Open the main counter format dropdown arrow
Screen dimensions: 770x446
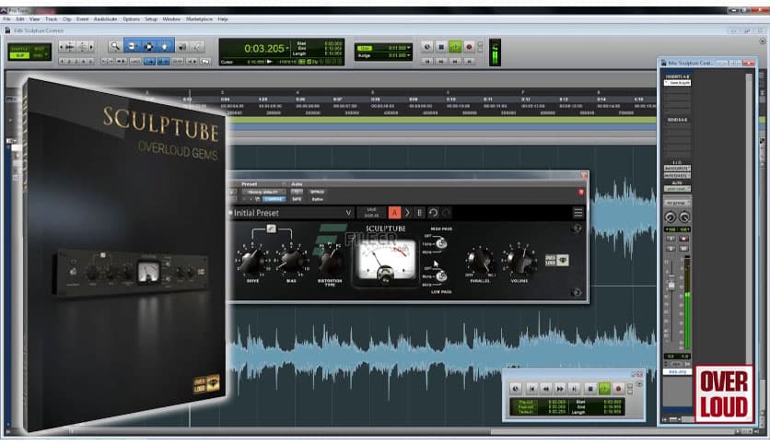click(x=287, y=48)
